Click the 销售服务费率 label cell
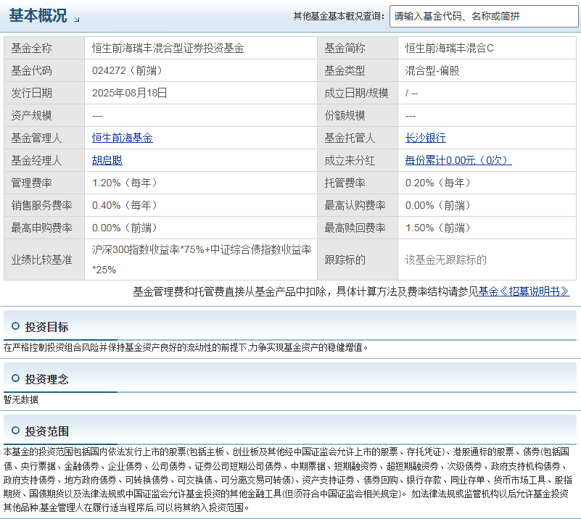 pos(44,205)
